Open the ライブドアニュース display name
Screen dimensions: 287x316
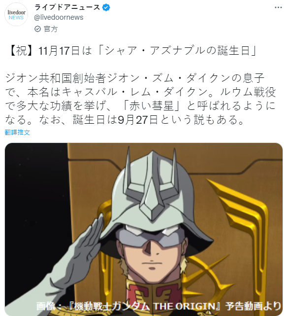coord(67,7)
